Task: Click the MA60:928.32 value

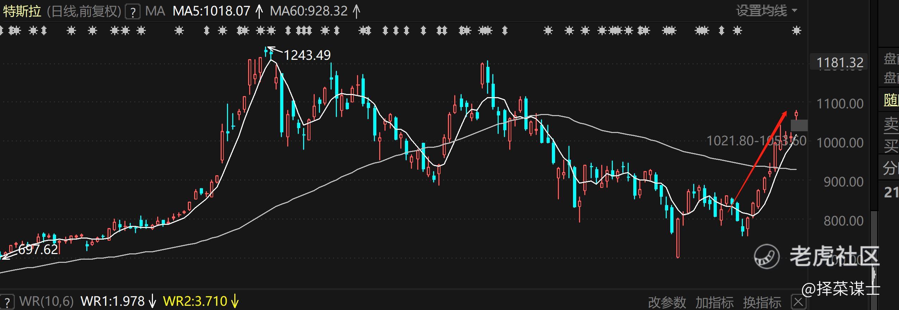Action: (309, 11)
